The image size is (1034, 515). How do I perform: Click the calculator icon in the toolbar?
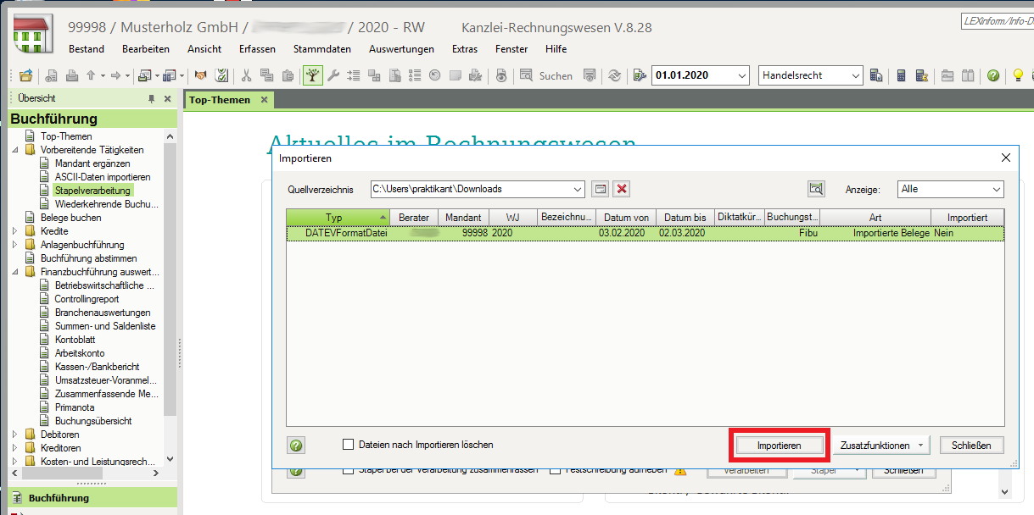click(902, 75)
